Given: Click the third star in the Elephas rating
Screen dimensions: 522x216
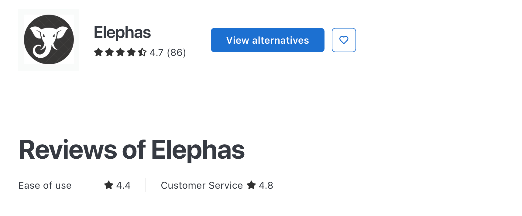Looking at the screenshot, I should point(120,52).
